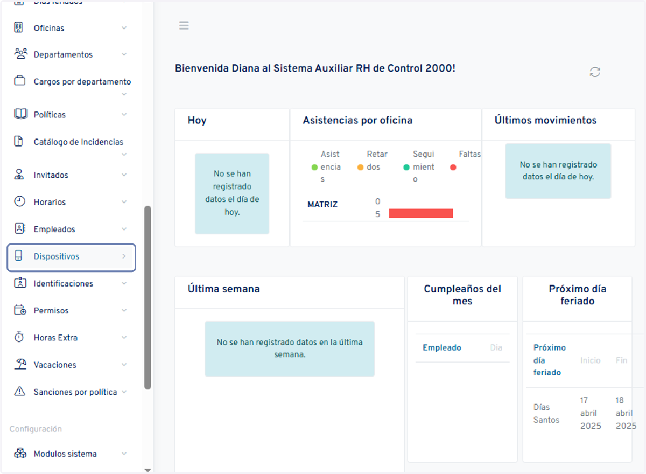This screenshot has height=474, width=646.
Task: Click the Departamentos people icon
Action: 20,54
